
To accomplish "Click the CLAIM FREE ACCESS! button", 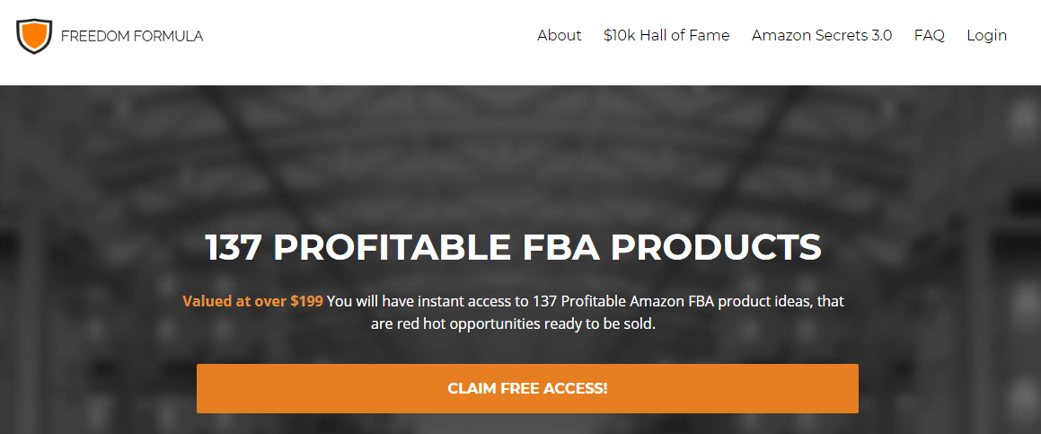I will pos(527,388).
